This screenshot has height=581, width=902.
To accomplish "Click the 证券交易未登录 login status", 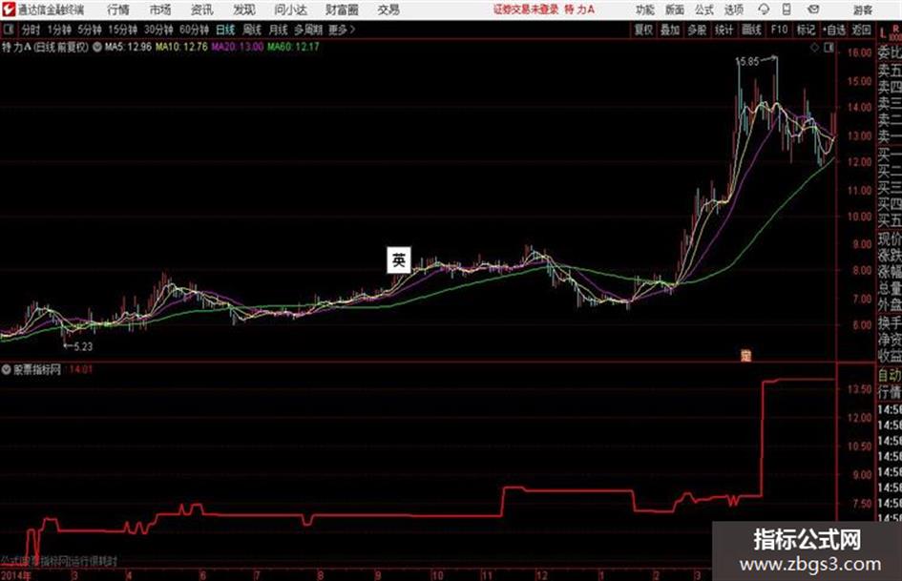I will click(x=526, y=10).
